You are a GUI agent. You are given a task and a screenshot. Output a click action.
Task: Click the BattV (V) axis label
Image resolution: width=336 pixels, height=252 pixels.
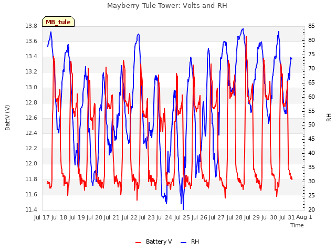[7, 118]
